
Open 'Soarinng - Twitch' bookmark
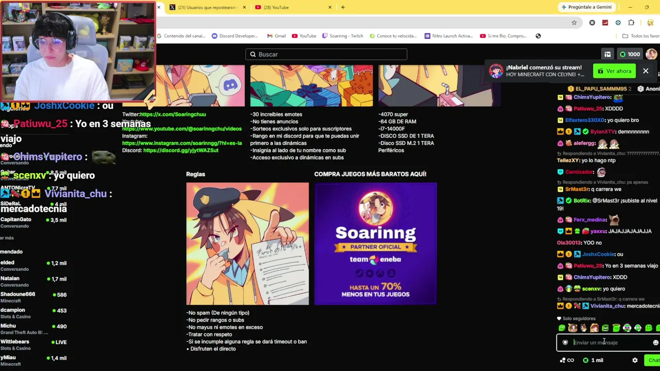point(343,36)
